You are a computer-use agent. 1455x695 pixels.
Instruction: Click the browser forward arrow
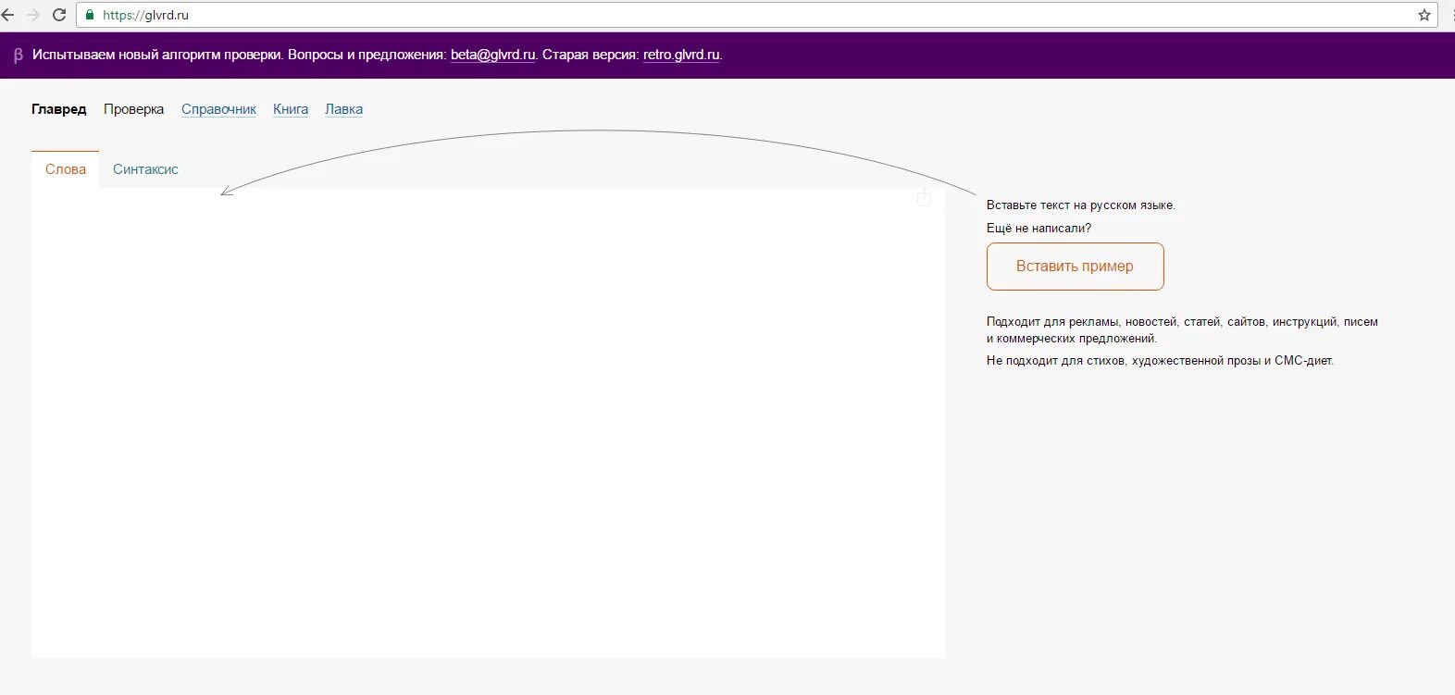[x=33, y=15]
